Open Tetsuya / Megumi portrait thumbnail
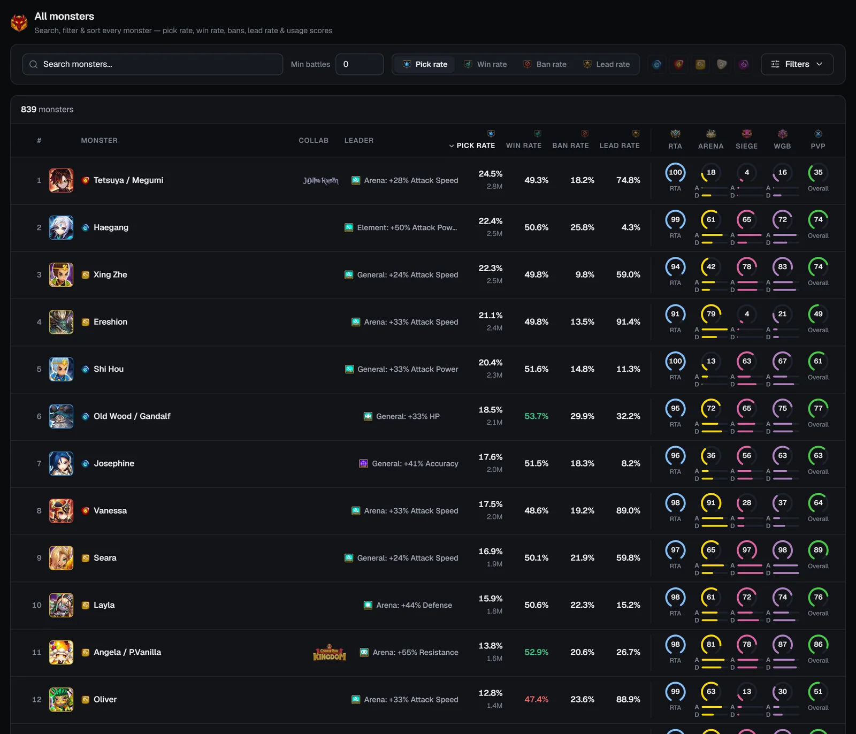 pyautogui.click(x=61, y=180)
